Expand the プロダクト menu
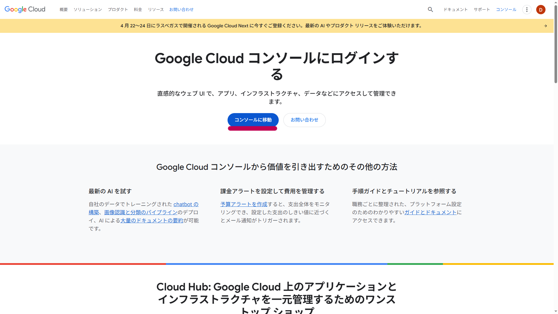The width and height of the screenshot is (558, 314). click(x=118, y=10)
